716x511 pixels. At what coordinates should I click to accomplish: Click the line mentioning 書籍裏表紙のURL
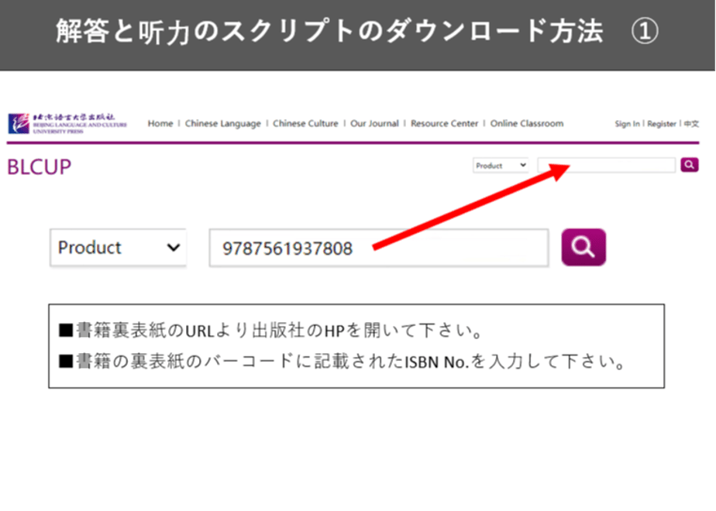(x=270, y=331)
